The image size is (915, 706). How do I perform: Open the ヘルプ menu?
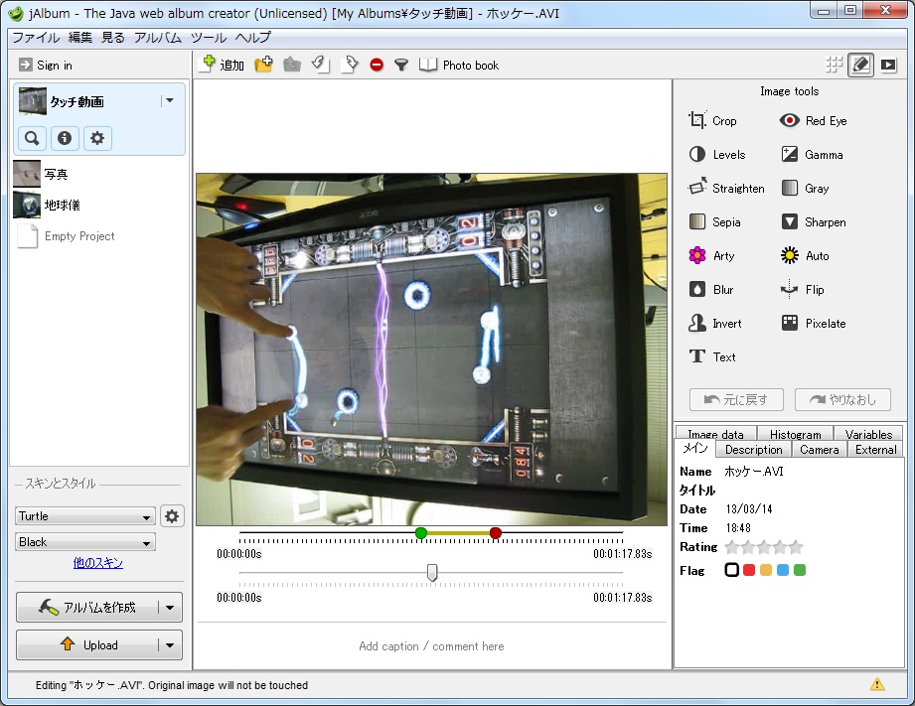252,38
